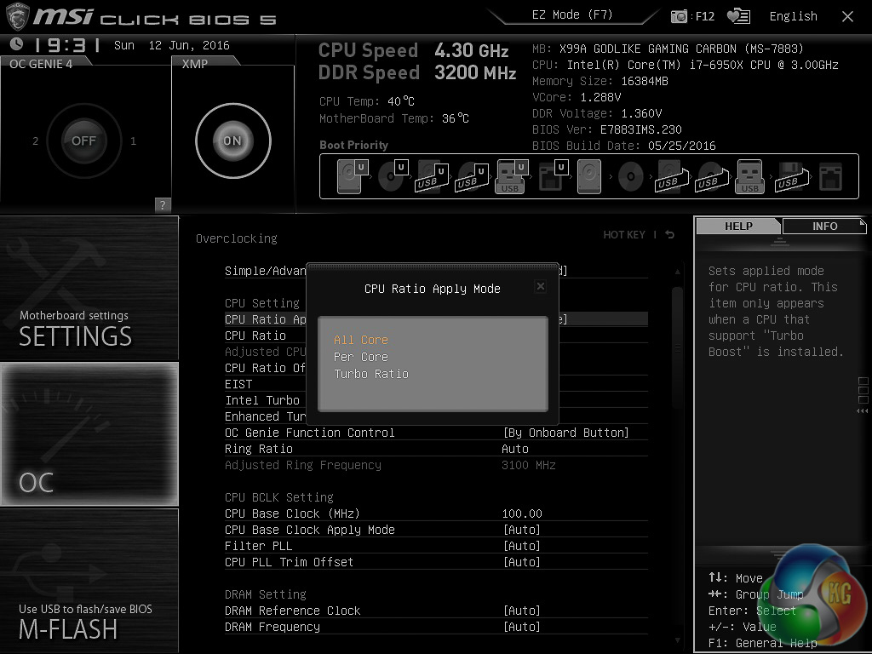This screenshot has width=872, height=654.
Task: Click the undo arrow icon beside HOT KEY
Action: (x=670, y=235)
